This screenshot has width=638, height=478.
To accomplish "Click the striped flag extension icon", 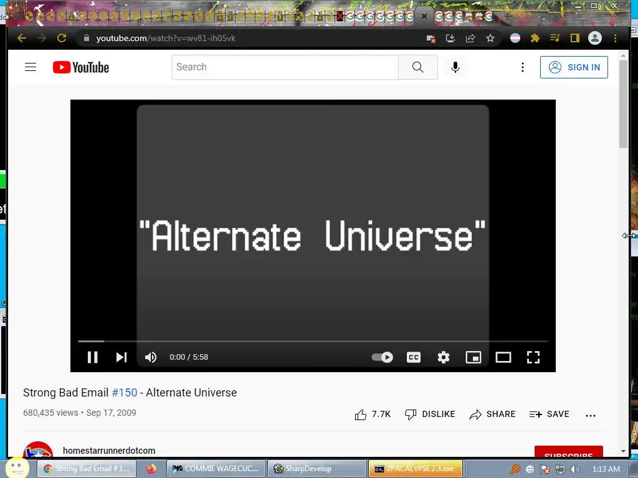I will [x=515, y=38].
